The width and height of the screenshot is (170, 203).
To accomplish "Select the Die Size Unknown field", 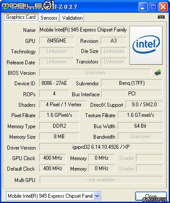I will pos(114,51).
